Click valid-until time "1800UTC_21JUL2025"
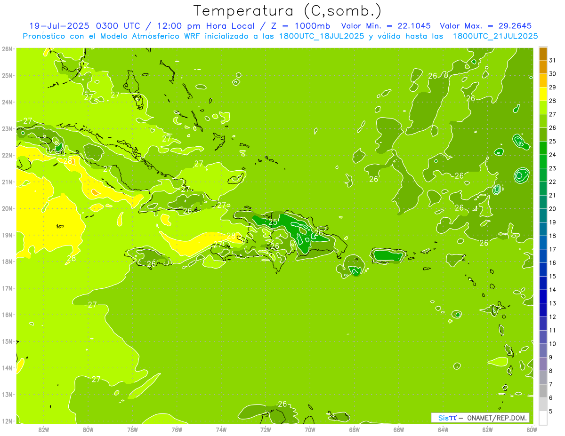The height and width of the screenshot is (436, 565). coord(495,36)
